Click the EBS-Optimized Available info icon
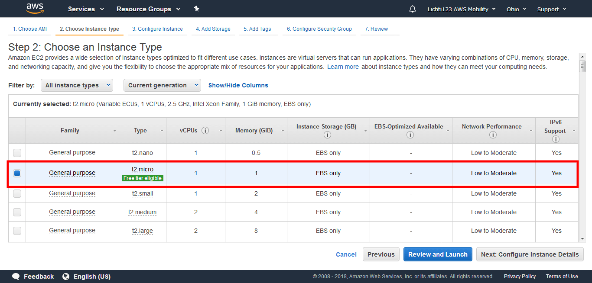This screenshot has height=283, width=592. click(410, 135)
